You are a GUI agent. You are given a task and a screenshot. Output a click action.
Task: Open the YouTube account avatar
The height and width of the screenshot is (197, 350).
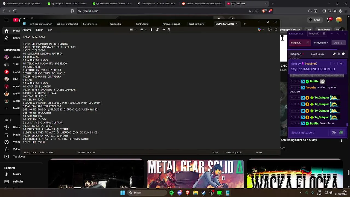point(339,20)
